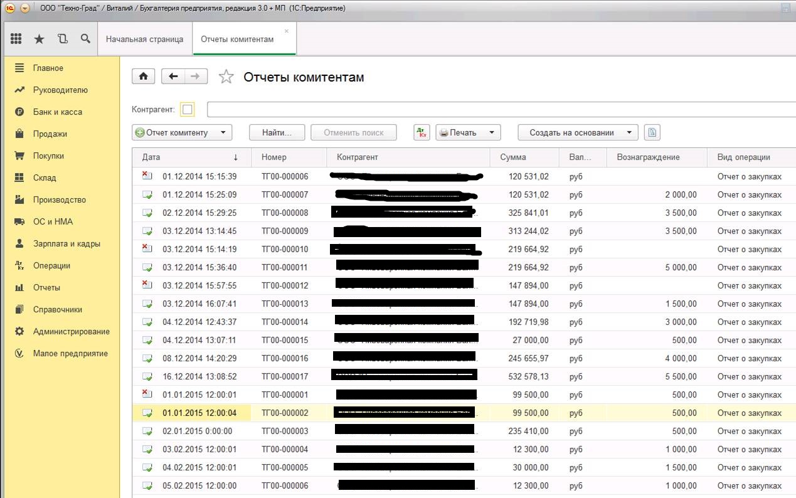Click the search magnifier icon
The height and width of the screenshot is (498, 796).
[x=85, y=39]
